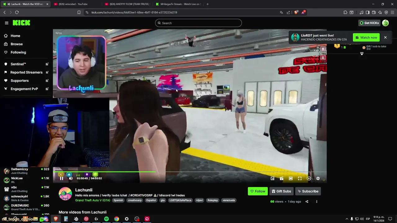Open a new browser tab
Image resolution: width=397 pixels, height=223 pixels.
coord(207,4)
